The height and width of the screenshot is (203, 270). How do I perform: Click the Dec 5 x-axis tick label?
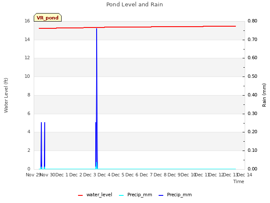[118, 175]
